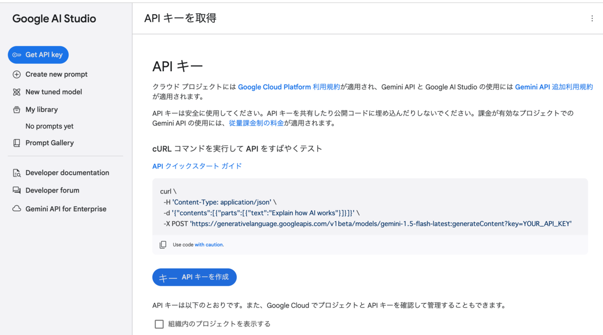Click the book icon beside Prompt Gallery
The height and width of the screenshot is (335, 603).
[x=17, y=143]
